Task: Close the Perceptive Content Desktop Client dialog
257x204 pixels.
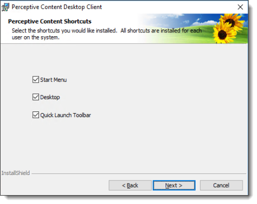Action: tap(240, 7)
